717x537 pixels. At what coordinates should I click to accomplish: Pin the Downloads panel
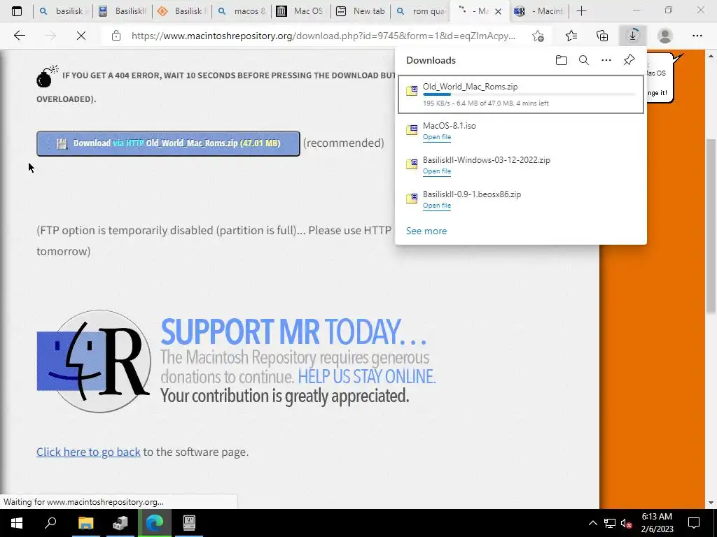pos(629,60)
